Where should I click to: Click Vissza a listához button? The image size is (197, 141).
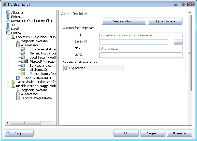tap(124, 21)
